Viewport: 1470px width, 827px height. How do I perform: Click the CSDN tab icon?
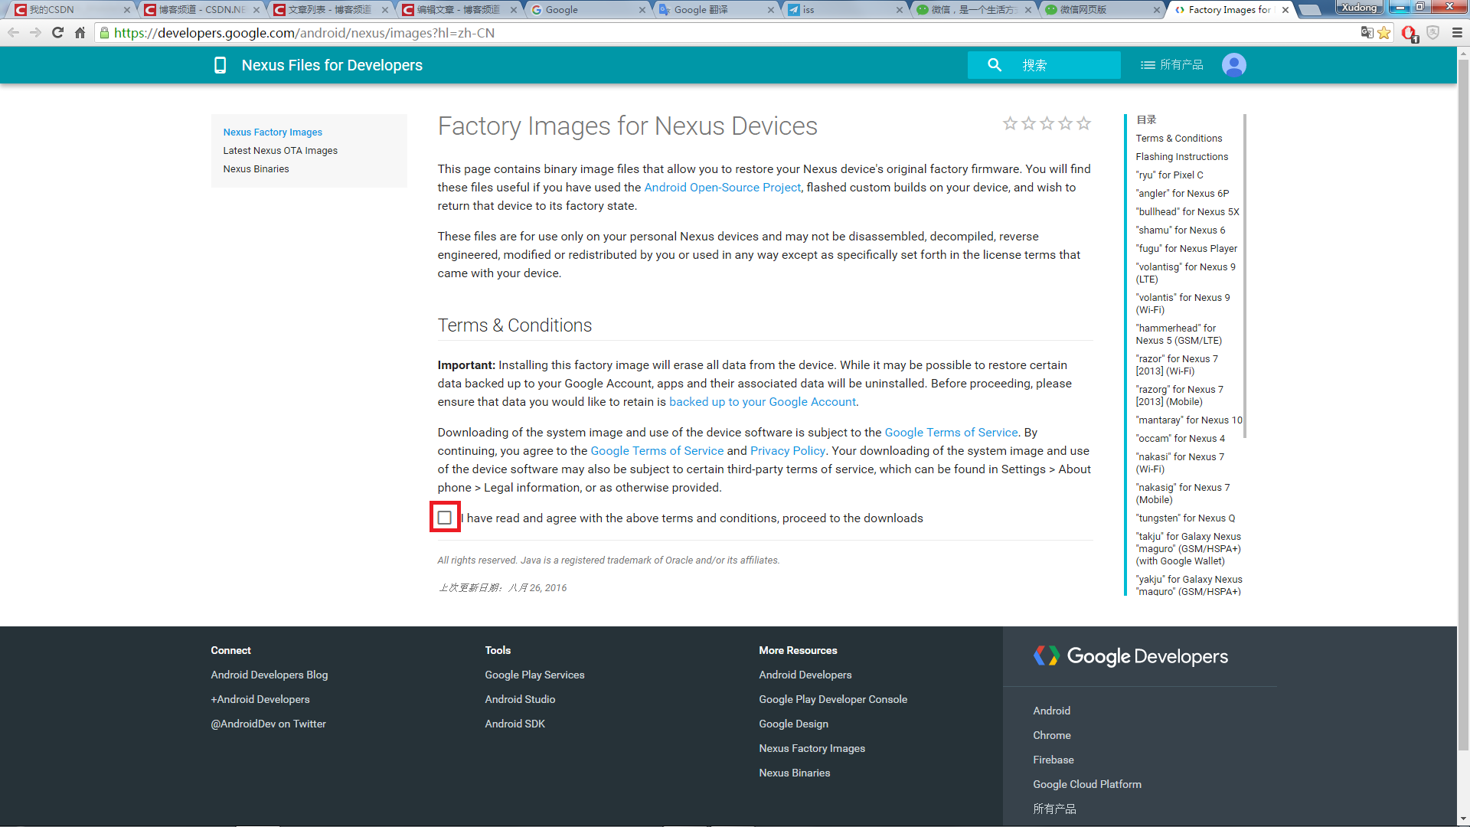tap(19, 8)
